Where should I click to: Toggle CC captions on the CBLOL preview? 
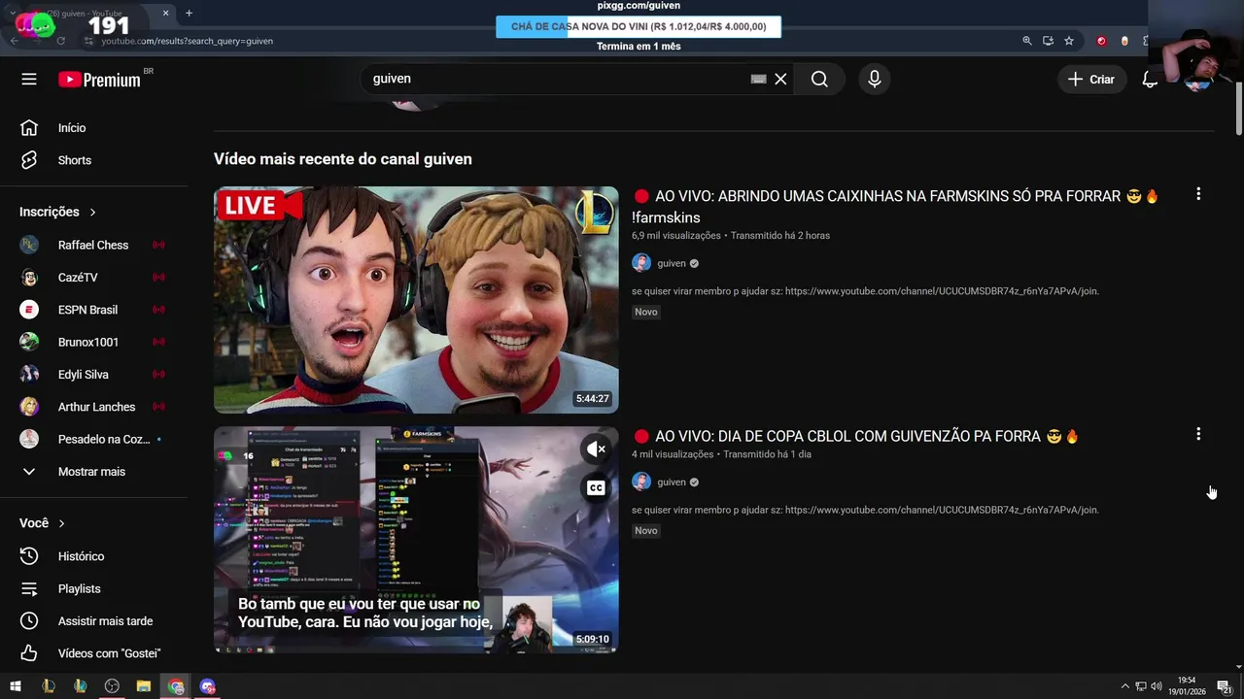pyautogui.click(x=596, y=488)
